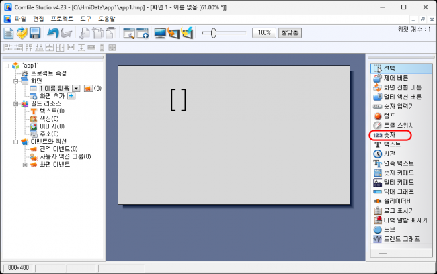Select the 슬라이더바 widget tool
The width and height of the screenshot is (437, 274).
point(398,201)
